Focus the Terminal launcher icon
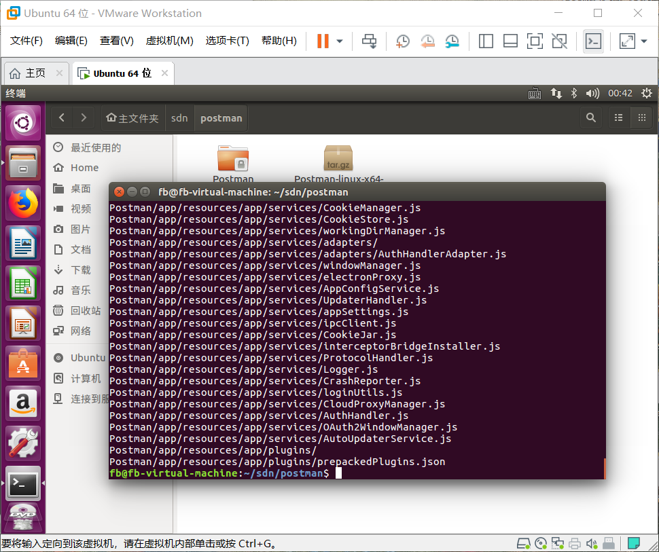 [x=23, y=483]
